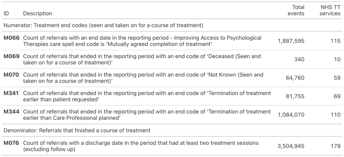Screen dimensions: 344x157
Task: Click the Description column header
Action: coord(38,13)
